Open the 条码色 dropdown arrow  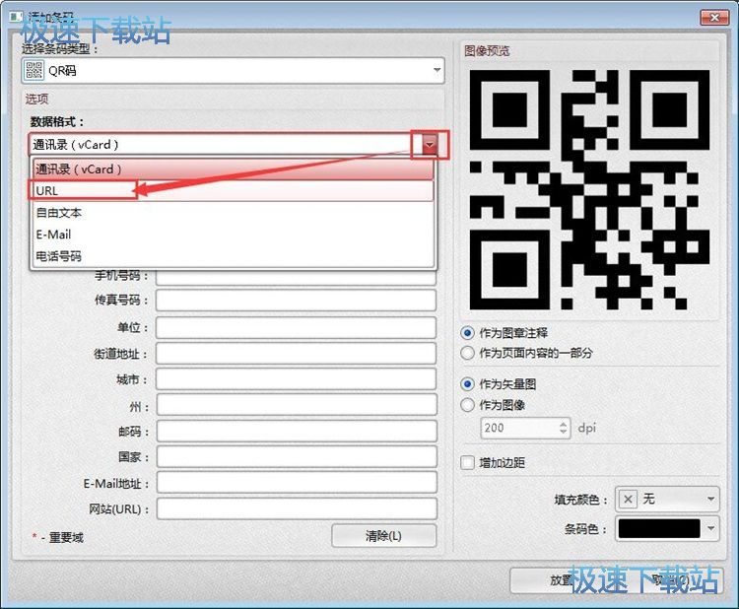coord(710,529)
